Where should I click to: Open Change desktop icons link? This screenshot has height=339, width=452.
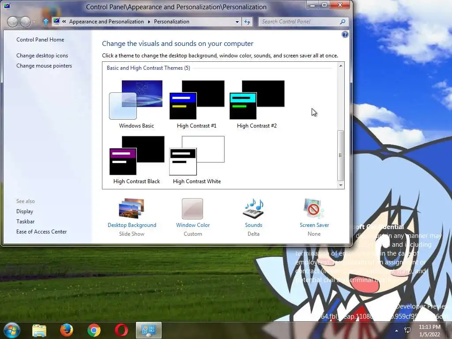pos(42,56)
